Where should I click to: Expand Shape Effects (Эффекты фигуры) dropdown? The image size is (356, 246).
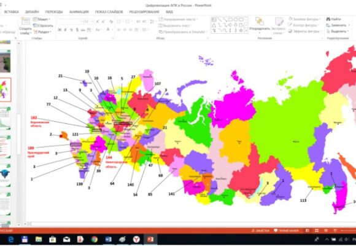click(320, 31)
